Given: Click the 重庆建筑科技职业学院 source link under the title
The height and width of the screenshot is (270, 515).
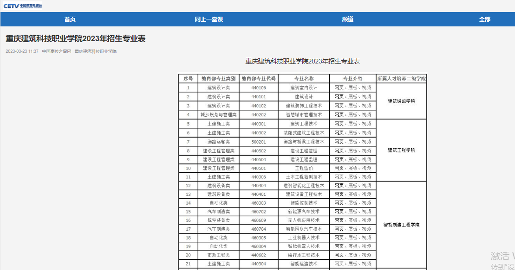Looking at the screenshot, I should tap(96, 51).
